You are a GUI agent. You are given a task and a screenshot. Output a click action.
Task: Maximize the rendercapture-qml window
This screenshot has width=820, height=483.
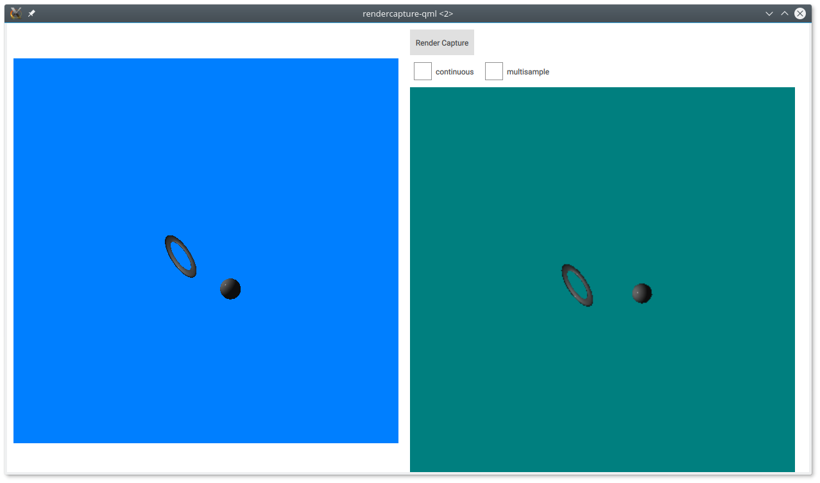point(785,13)
